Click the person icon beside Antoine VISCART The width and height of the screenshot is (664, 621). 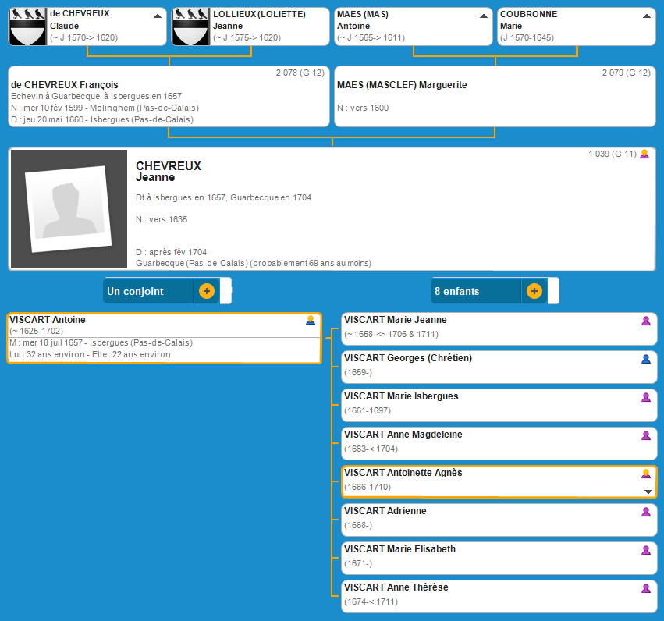coord(311,320)
